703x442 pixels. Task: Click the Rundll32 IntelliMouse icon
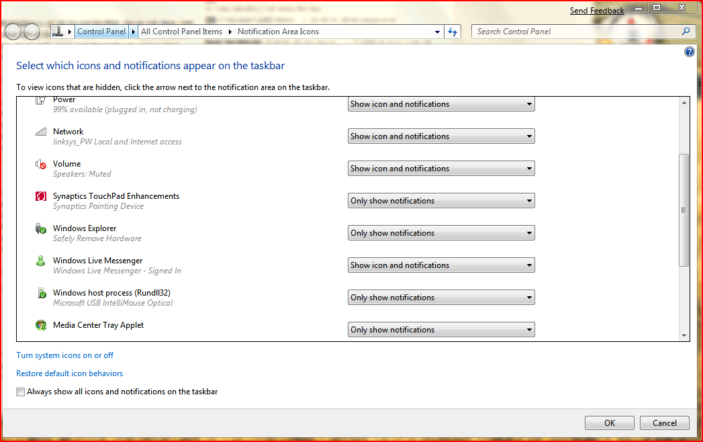[x=41, y=293]
